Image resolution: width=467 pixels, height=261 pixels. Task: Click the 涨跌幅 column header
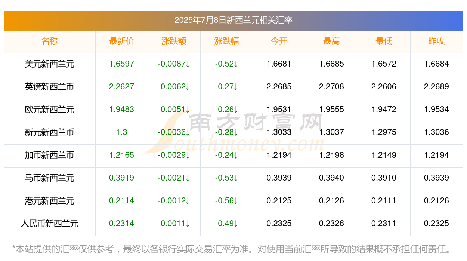226,41
